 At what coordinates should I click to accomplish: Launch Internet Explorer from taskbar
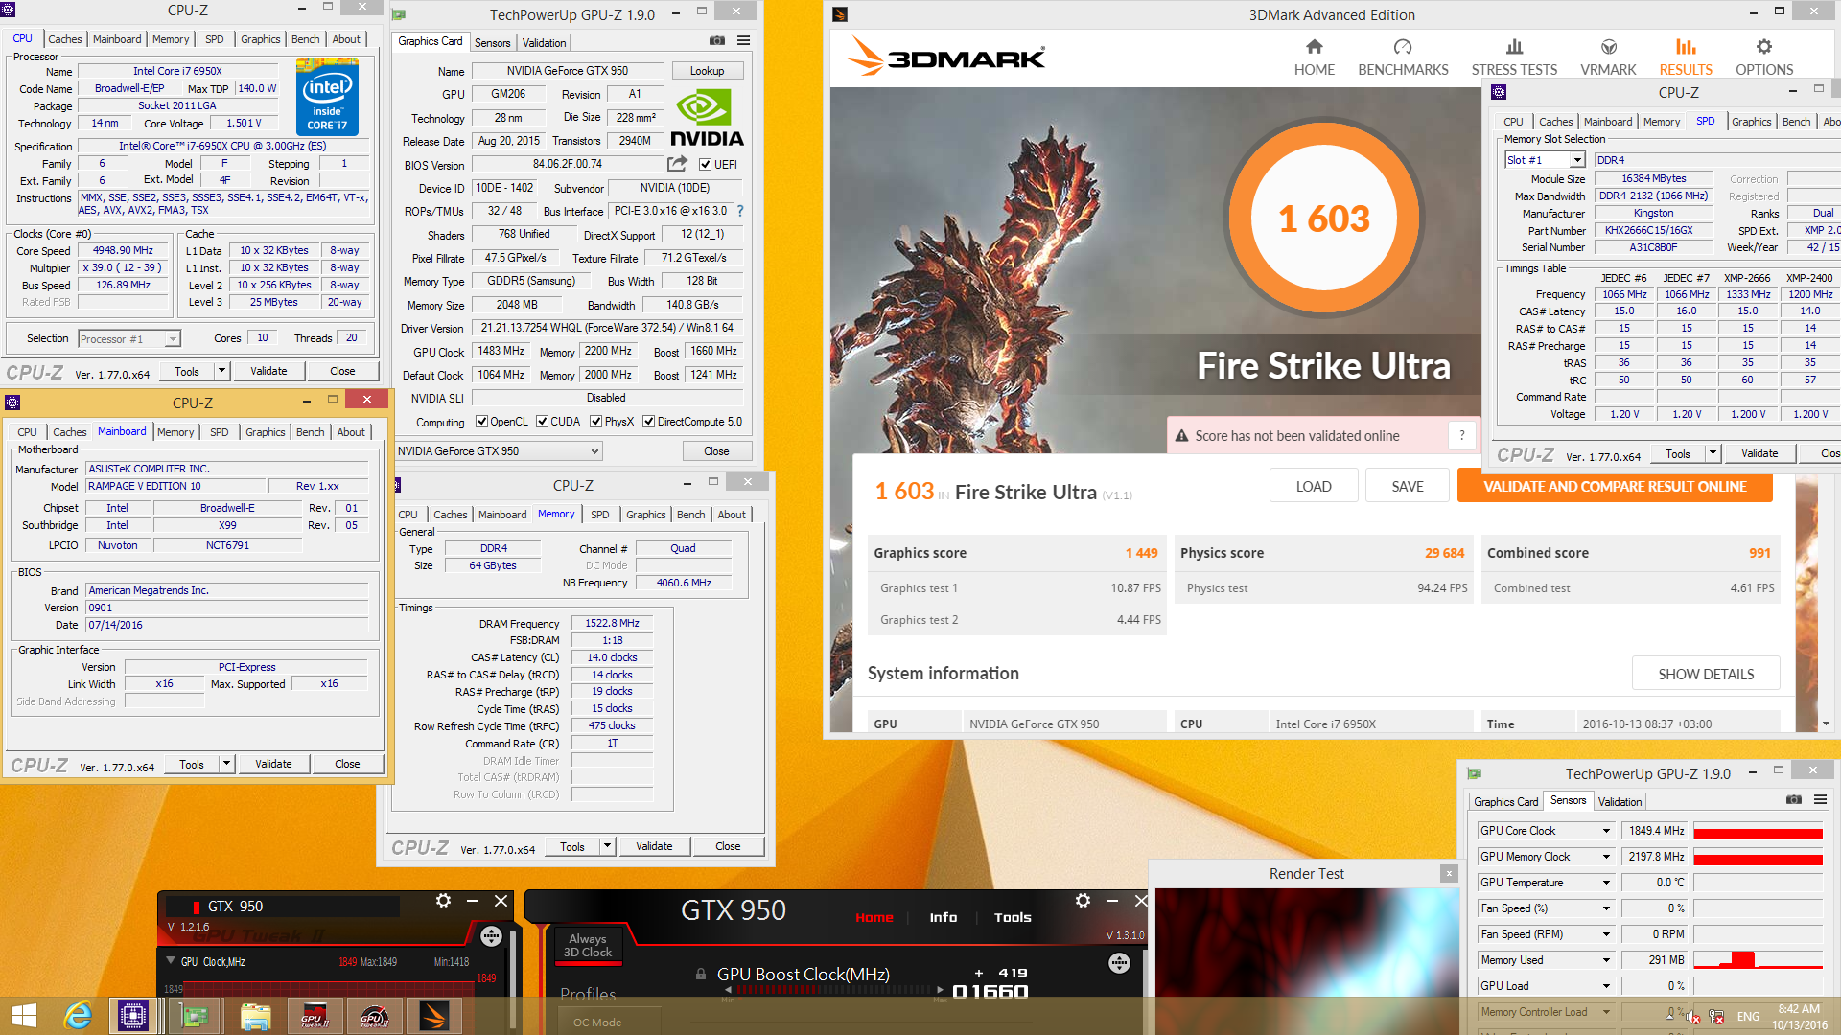tap(77, 1016)
